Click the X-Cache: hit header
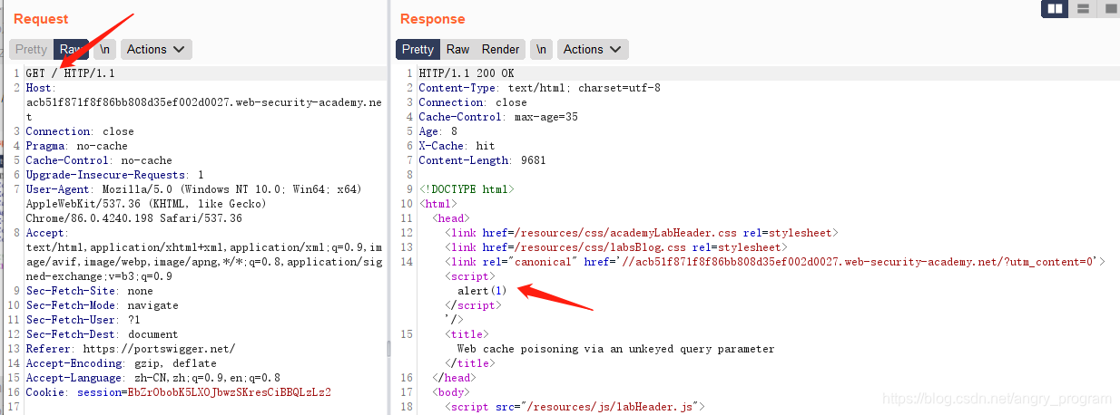The width and height of the screenshot is (1120, 415). coord(457,146)
